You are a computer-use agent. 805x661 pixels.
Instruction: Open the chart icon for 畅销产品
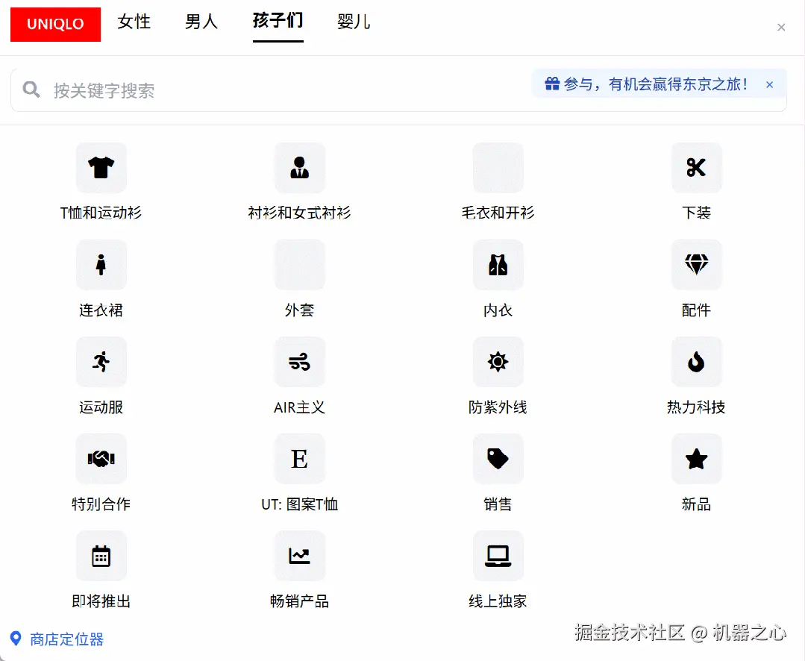(299, 556)
